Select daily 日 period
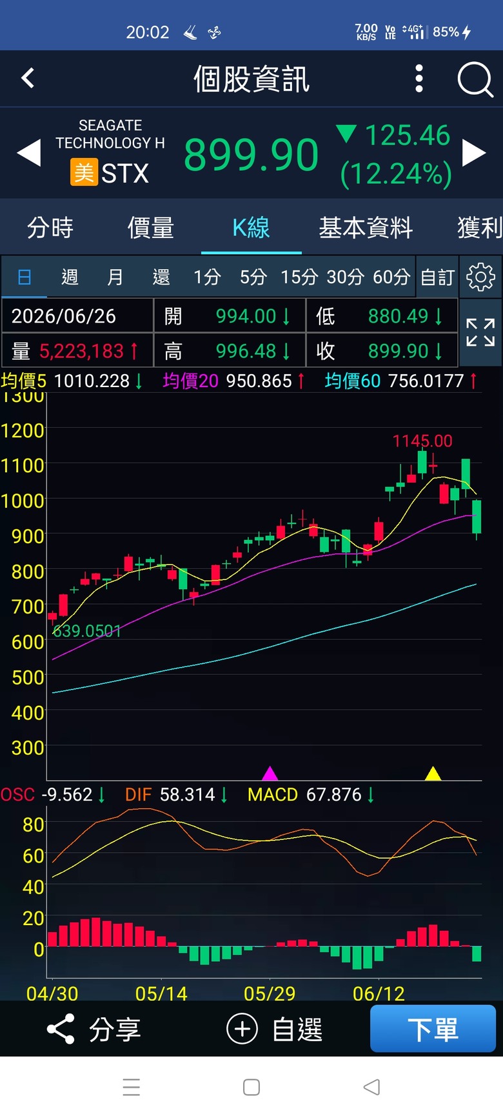The width and height of the screenshot is (503, 1118). [x=24, y=277]
